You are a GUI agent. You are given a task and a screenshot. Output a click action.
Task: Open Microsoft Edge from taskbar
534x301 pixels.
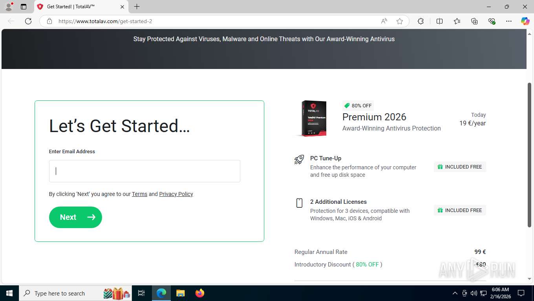pos(161,293)
